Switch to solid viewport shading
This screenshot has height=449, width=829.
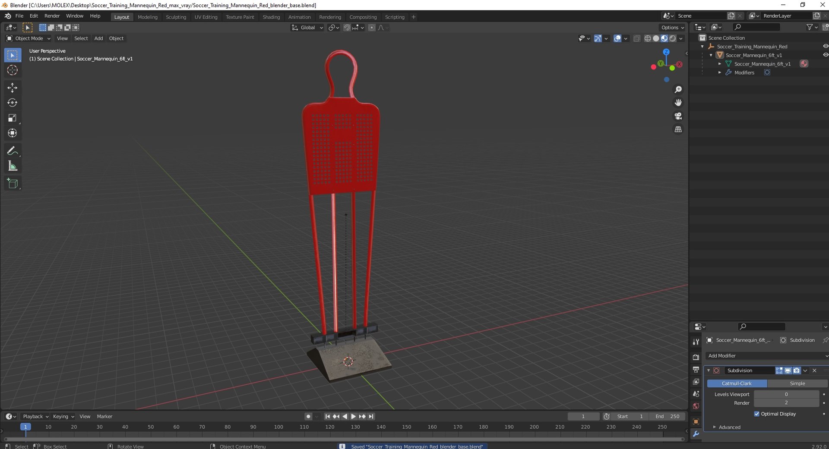(x=656, y=38)
